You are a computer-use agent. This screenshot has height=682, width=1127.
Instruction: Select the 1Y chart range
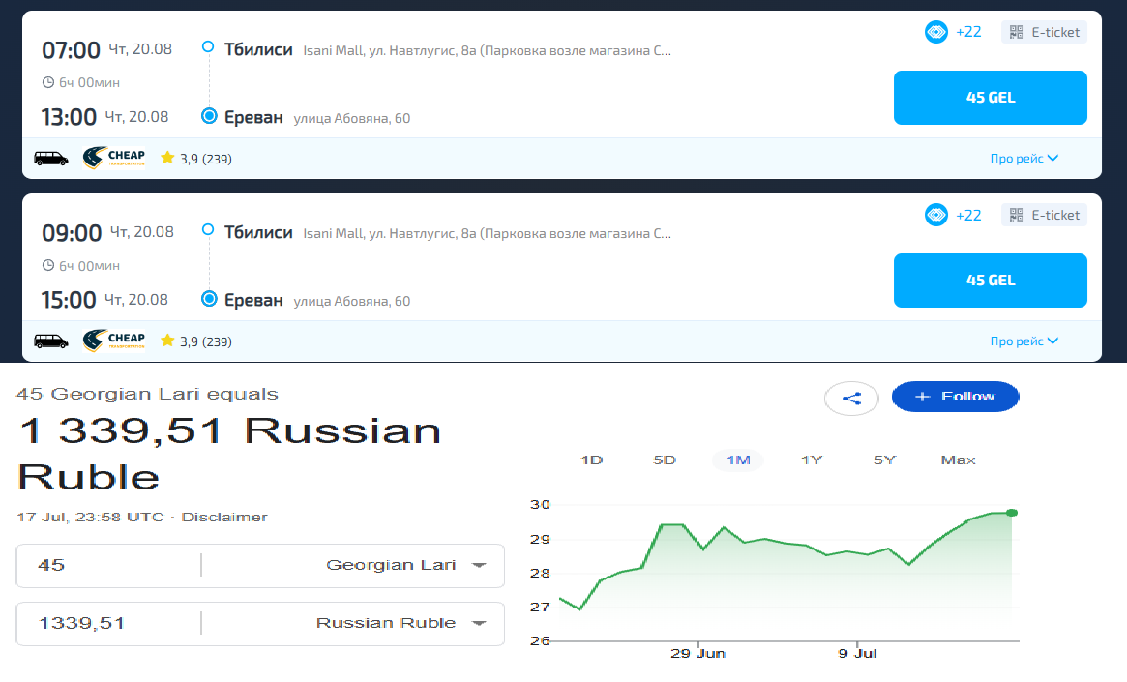tap(812, 460)
